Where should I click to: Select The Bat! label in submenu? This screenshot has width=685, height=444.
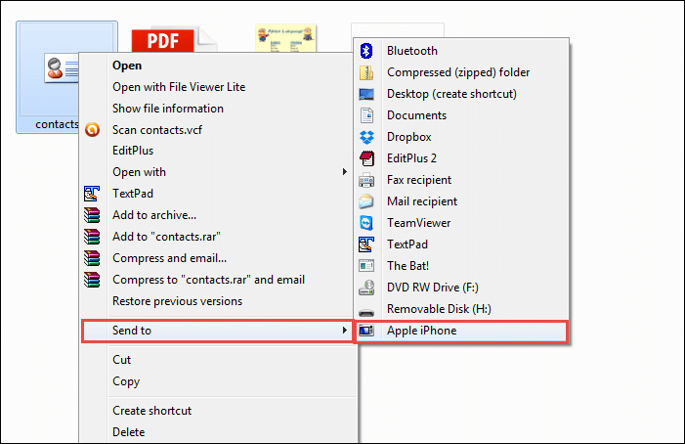(408, 266)
